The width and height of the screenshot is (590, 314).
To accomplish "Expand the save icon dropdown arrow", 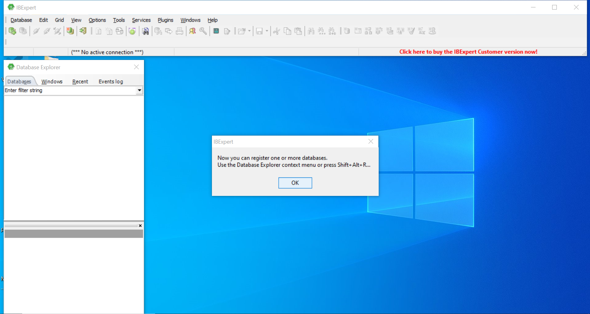I will pos(267,31).
